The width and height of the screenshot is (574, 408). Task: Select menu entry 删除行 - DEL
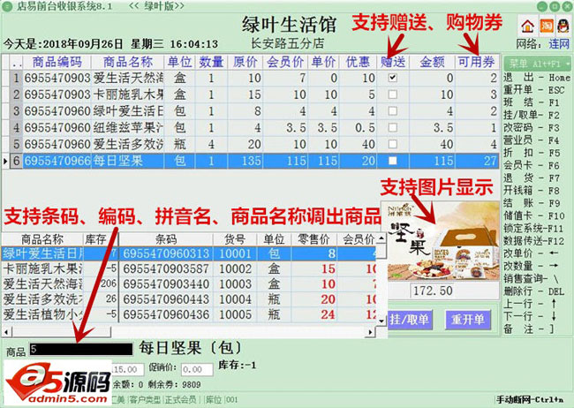pos(533,291)
